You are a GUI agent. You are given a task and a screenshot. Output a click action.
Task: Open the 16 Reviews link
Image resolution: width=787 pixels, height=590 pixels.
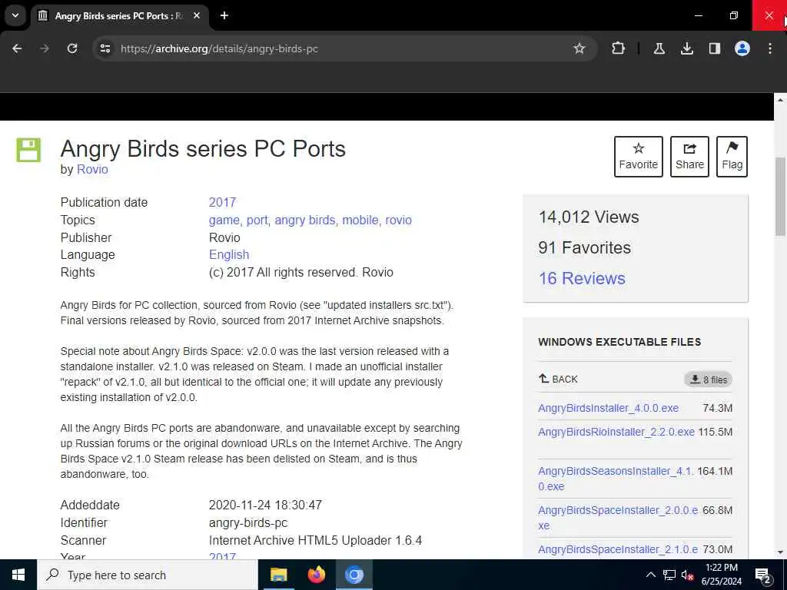point(582,278)
